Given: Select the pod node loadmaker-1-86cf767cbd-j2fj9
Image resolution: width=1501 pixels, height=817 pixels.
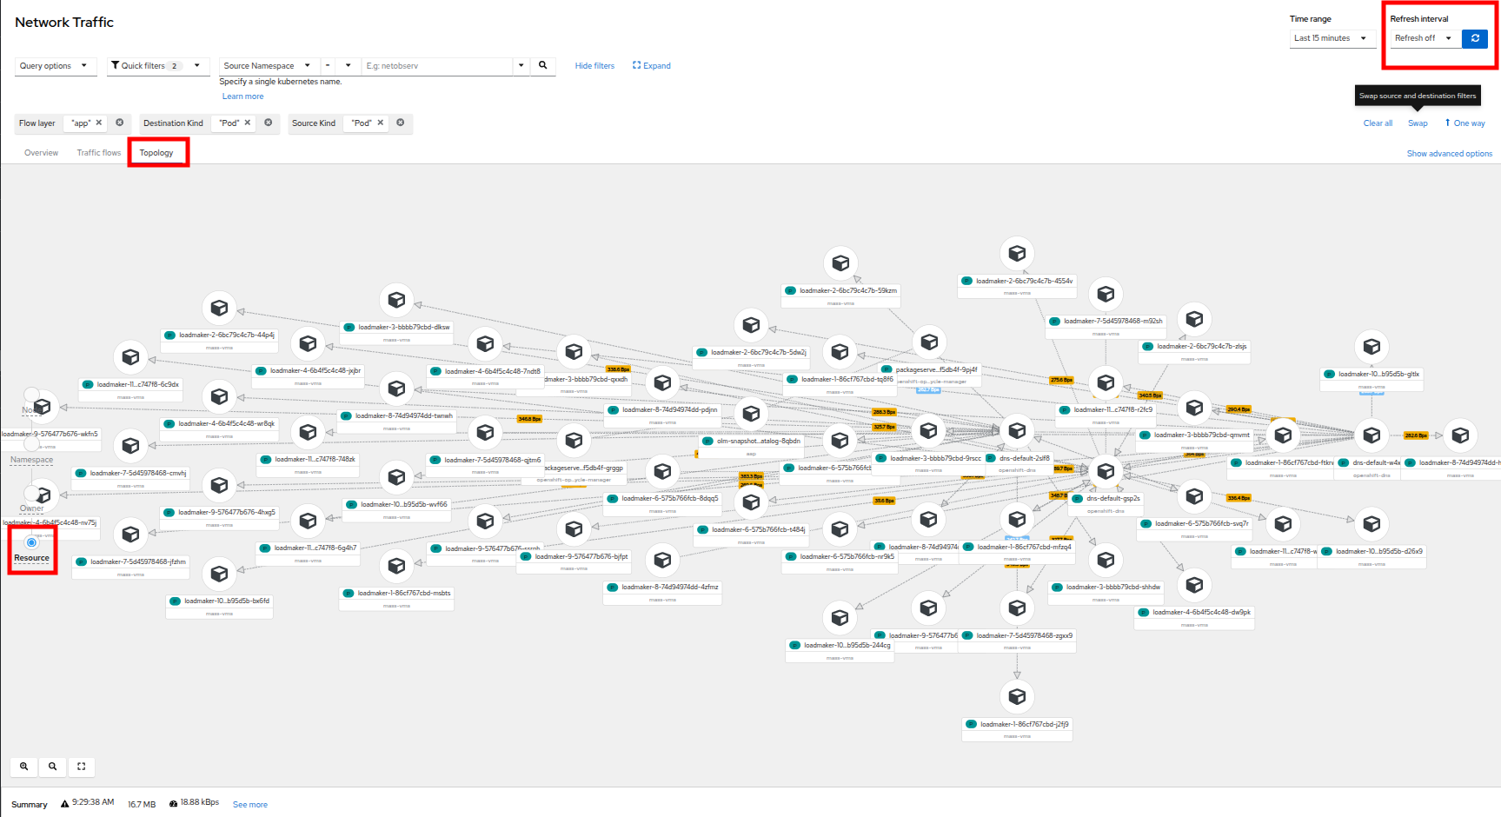Looking at the screenshot, I should [1017, 696].
